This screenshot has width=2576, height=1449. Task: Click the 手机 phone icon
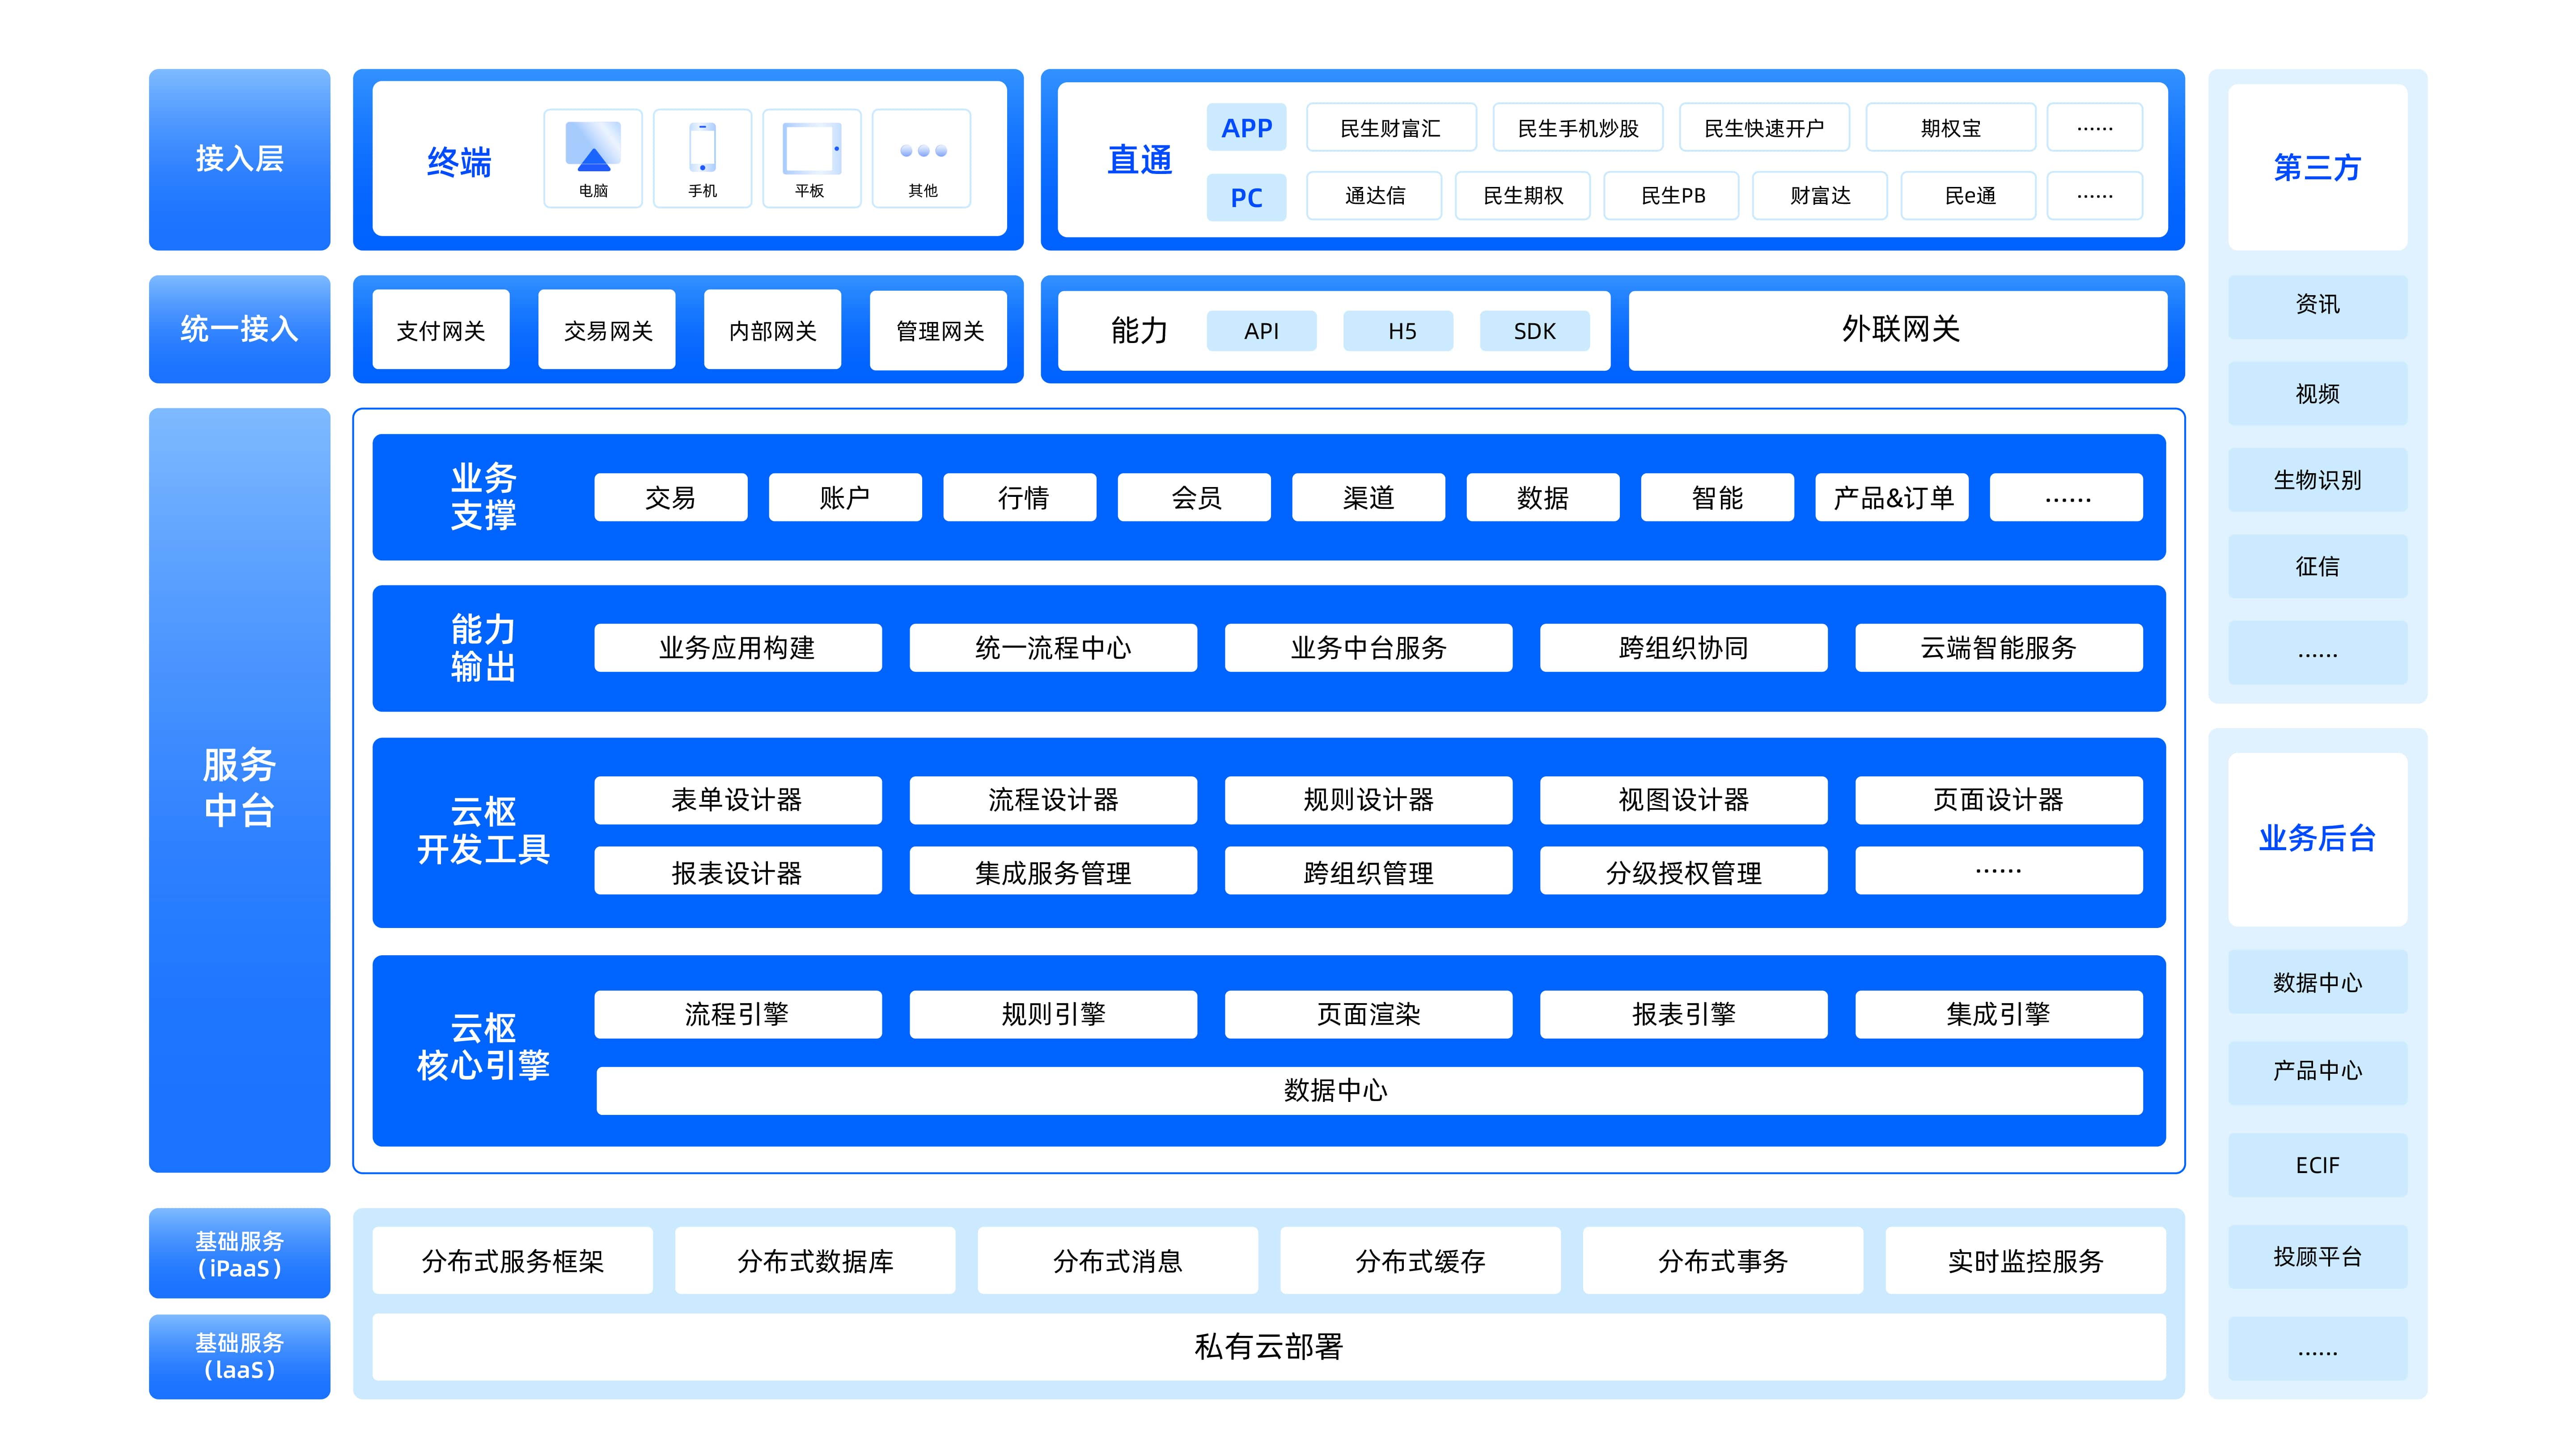(x=702, y=147)
